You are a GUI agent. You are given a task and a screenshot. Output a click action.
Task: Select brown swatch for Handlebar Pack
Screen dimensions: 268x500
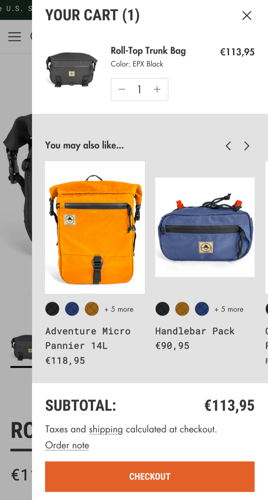(x=182, y=309)
